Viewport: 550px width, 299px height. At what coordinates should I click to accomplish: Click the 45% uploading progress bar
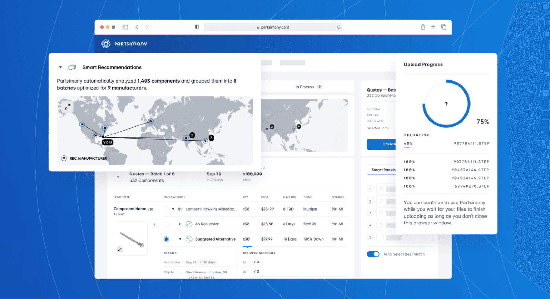click(409, 148)
